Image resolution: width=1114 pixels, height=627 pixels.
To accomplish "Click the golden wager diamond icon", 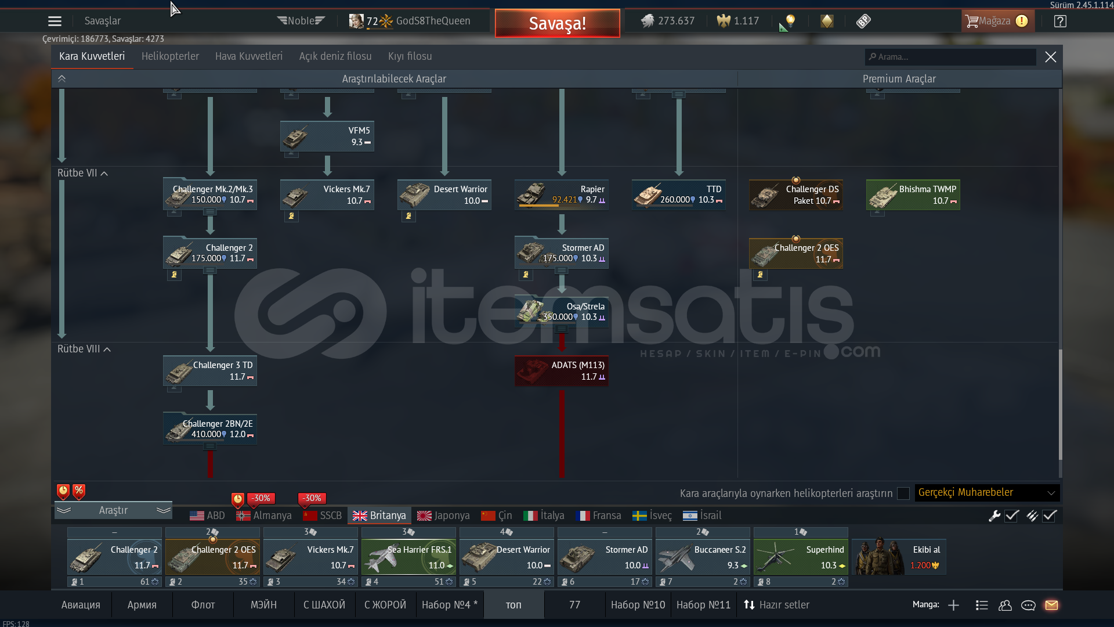I will [827, 21].
